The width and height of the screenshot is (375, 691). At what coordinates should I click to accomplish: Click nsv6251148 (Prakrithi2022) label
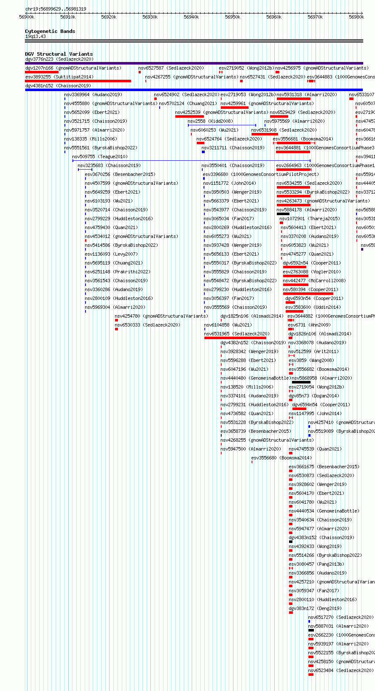[117, 272]
